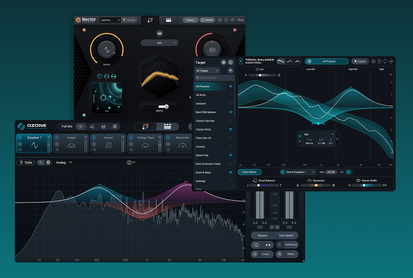Open Tonal Balance Control settings gear
The height and width of the screenshot is (278, 413).
373,61
